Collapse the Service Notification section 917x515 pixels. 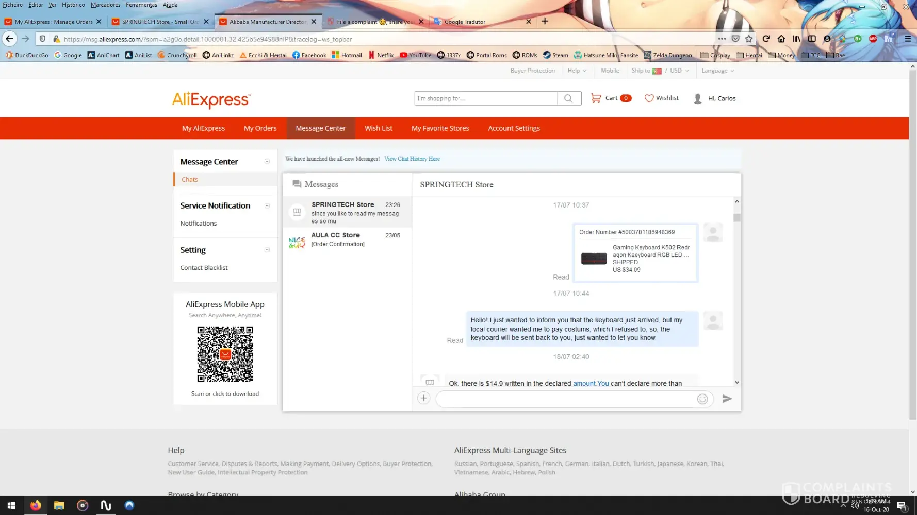pos(267,205)
